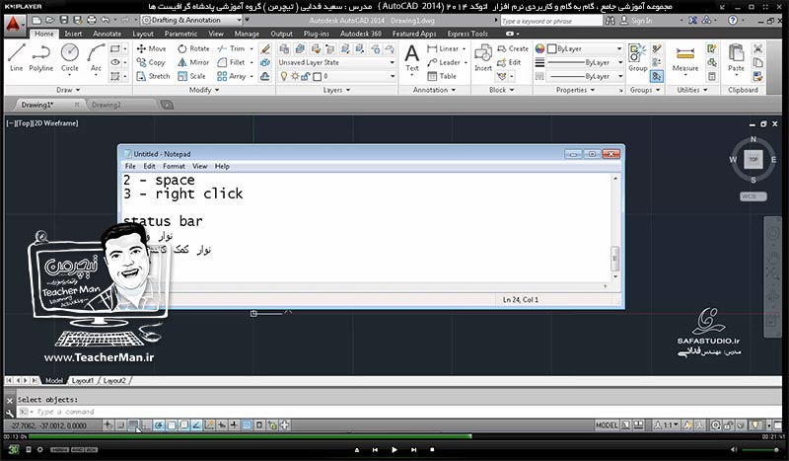Screen dimensions: 789x461
Task: Switch to the Layout1 tab
Action: (x=83, y=380)
